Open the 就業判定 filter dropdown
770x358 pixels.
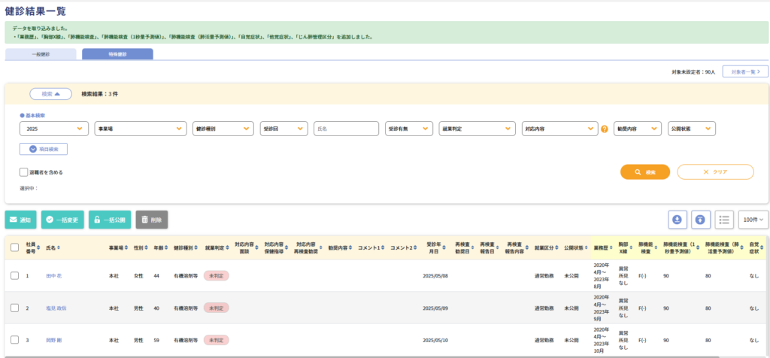[477, 129]
